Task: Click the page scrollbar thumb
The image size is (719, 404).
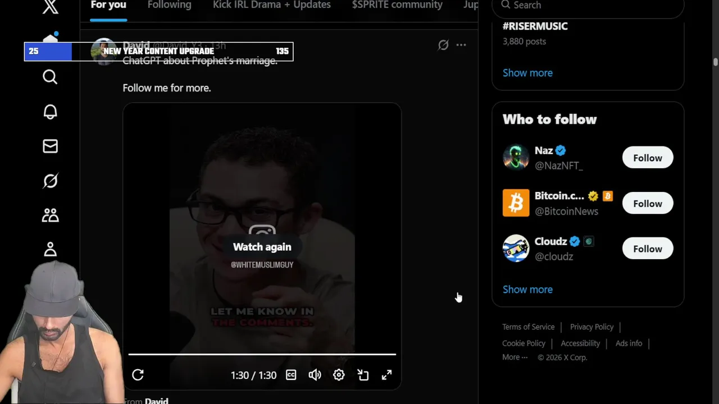Action: [715, 62]
